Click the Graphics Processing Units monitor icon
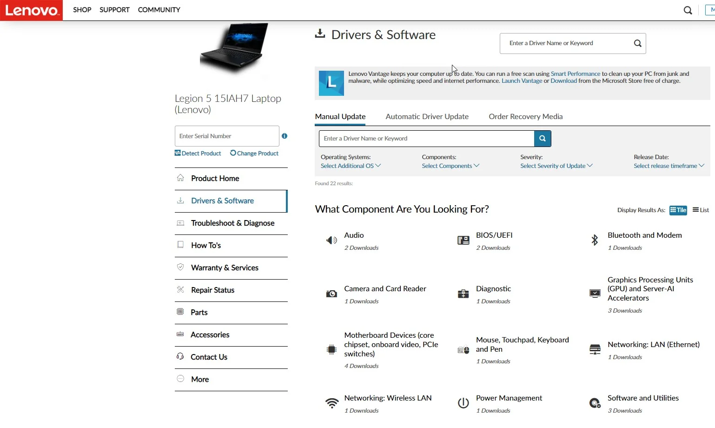The image size is (715, 428). [x=595, y=294]
